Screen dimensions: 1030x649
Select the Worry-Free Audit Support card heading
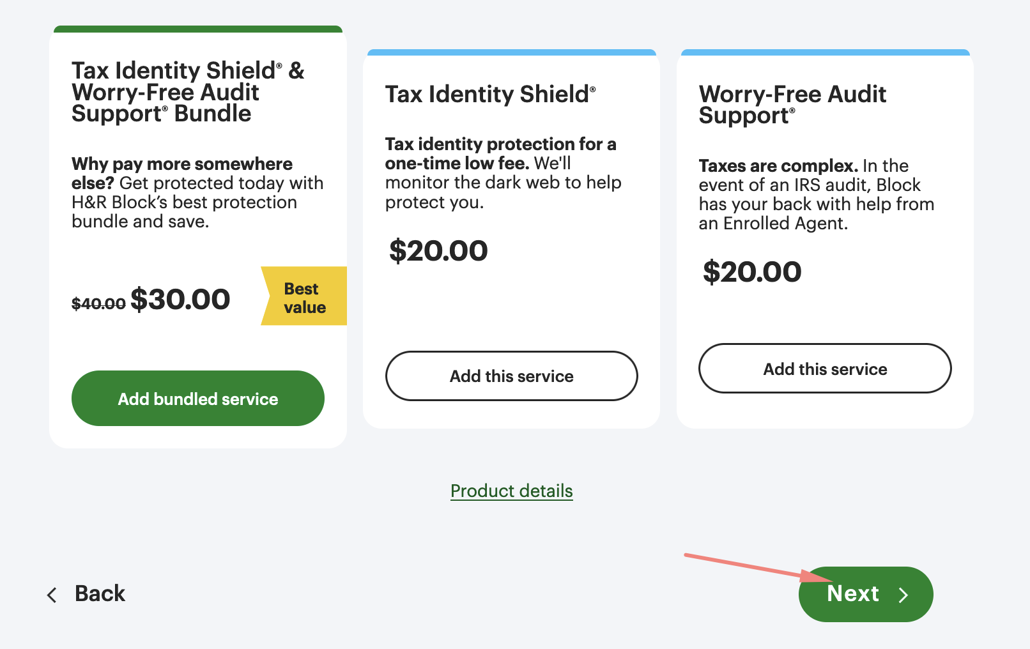792,105
